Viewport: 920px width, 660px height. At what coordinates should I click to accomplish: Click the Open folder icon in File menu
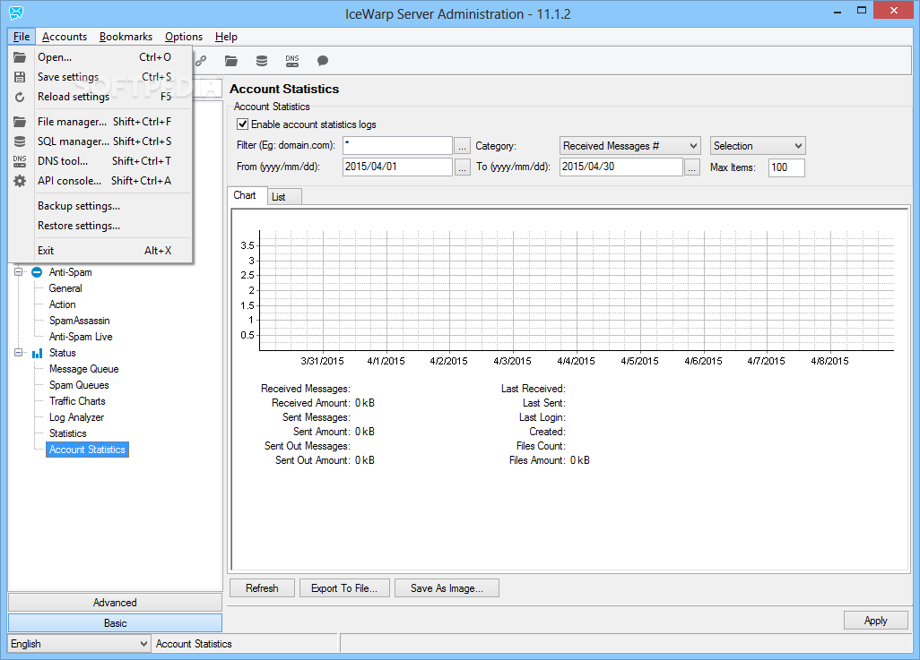tap(20, 57)
